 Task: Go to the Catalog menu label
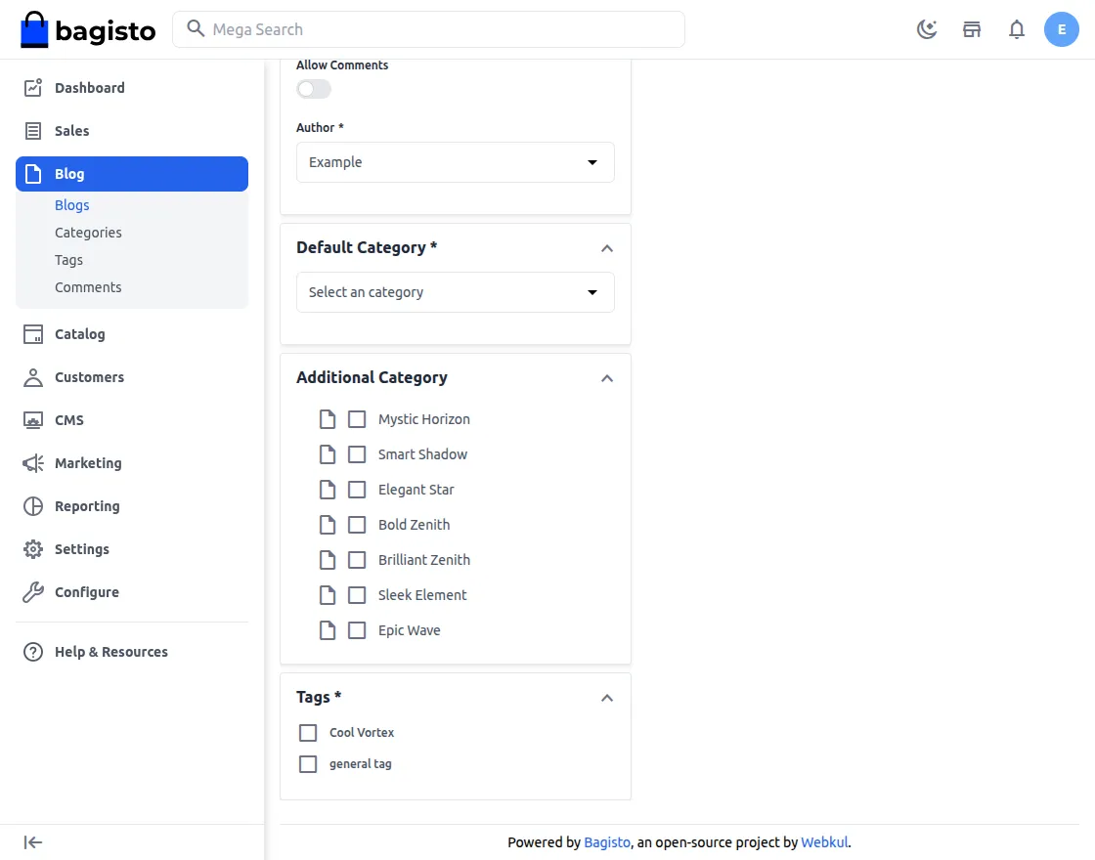pos(79,333)
